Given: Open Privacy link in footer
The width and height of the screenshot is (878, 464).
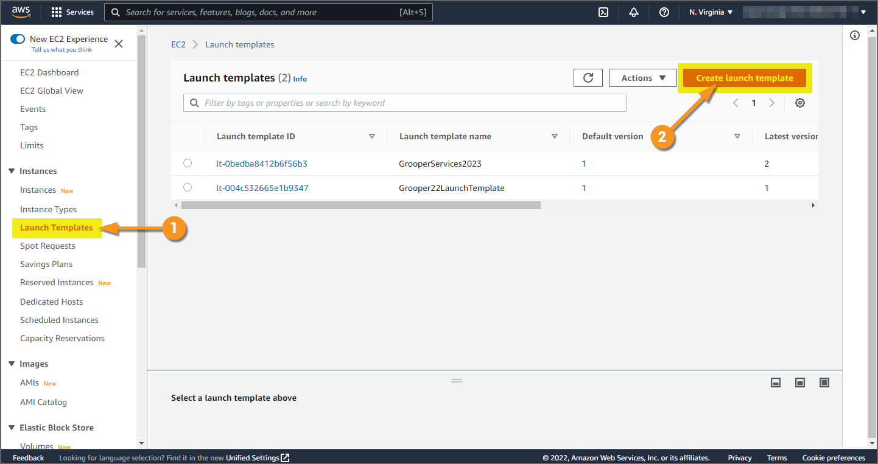Looking at the screenshot, I should coord(740,458).
